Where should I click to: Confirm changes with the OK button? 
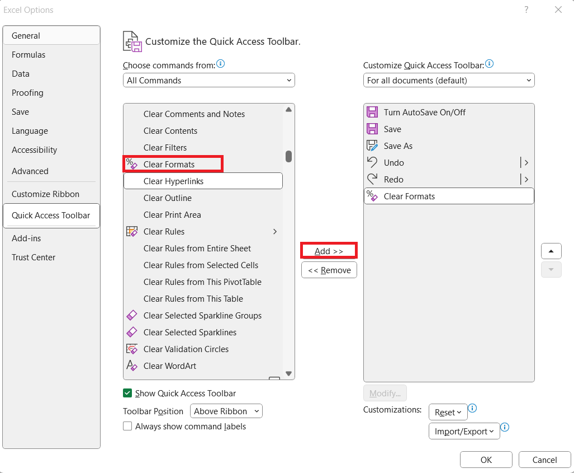(x=486, y=460)
